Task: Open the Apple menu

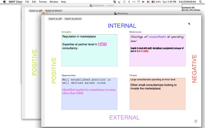Action: point(4,2)
